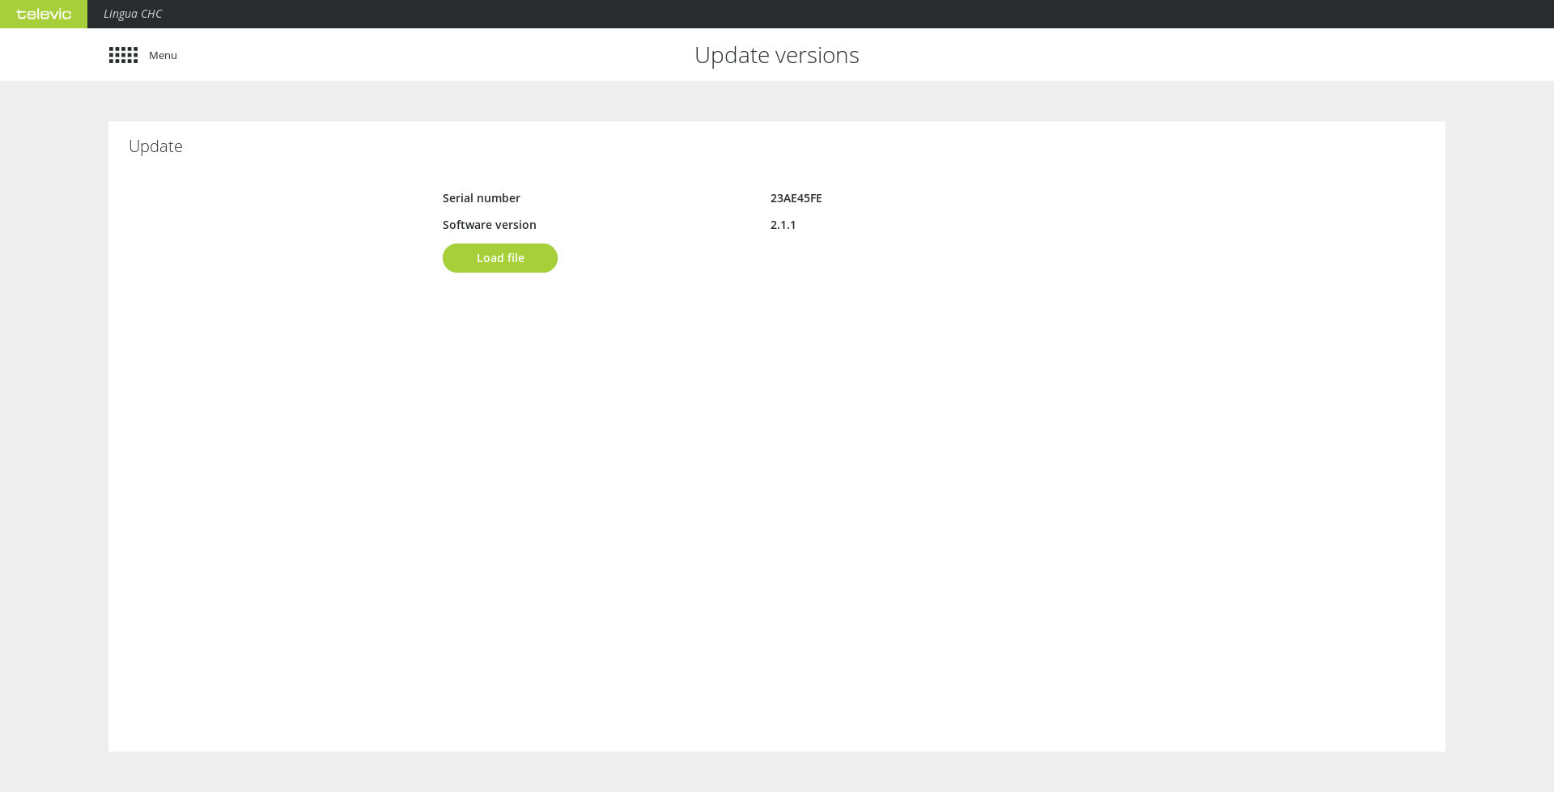Click the grey strip above the Update panel
This screenshot has width=1554, height=792.
point(777,101)
